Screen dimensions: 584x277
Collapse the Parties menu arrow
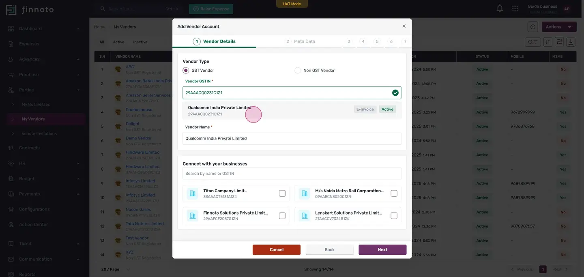click(x=78, y=90)
